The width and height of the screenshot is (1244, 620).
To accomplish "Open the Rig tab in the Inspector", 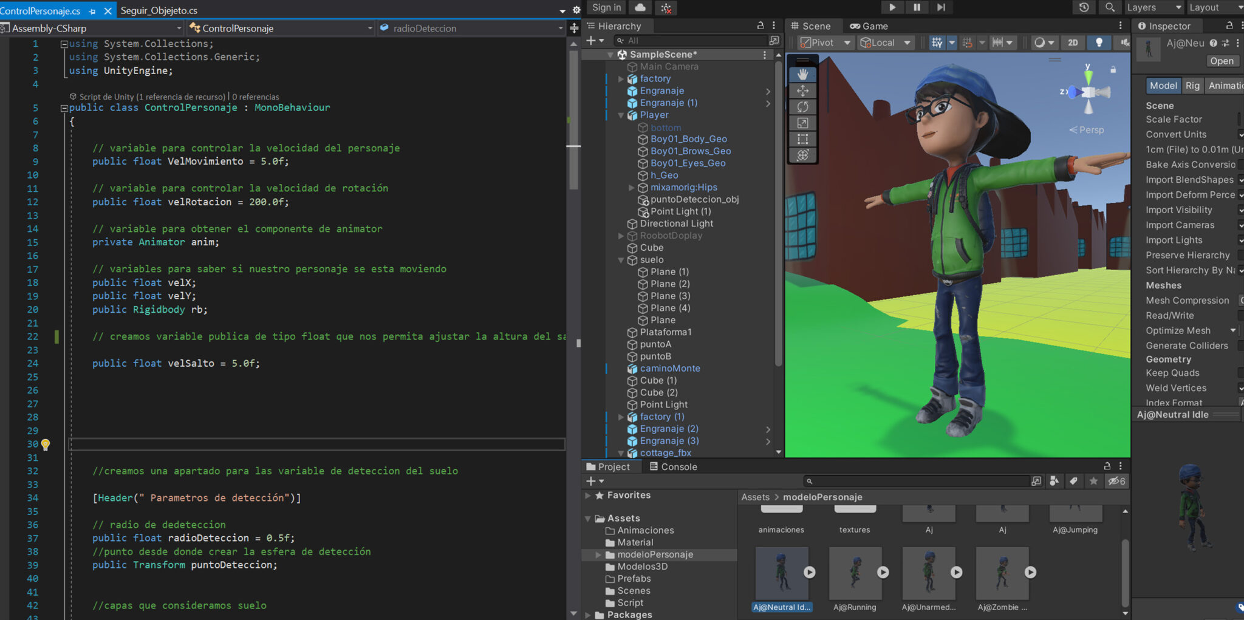I will pos(1192,86).
